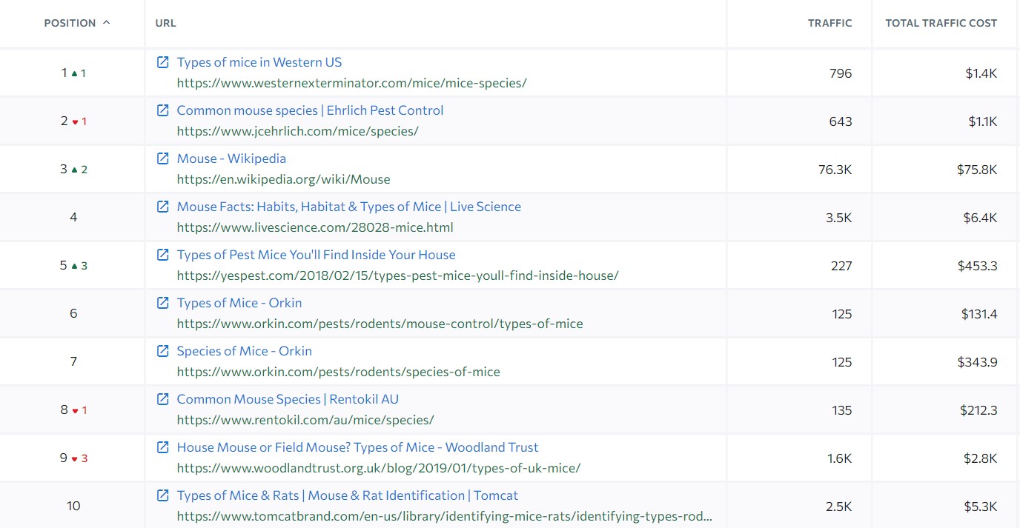Open 'Types of Pest Mice You'll Find Inside Your House'

click(317, 255)
